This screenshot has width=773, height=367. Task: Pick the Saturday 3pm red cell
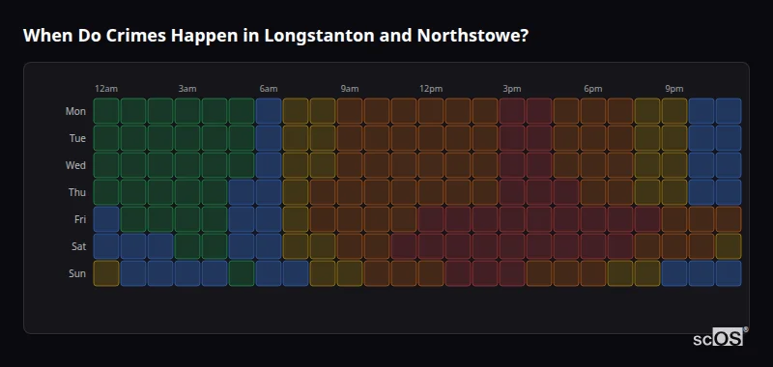point(512,246)
